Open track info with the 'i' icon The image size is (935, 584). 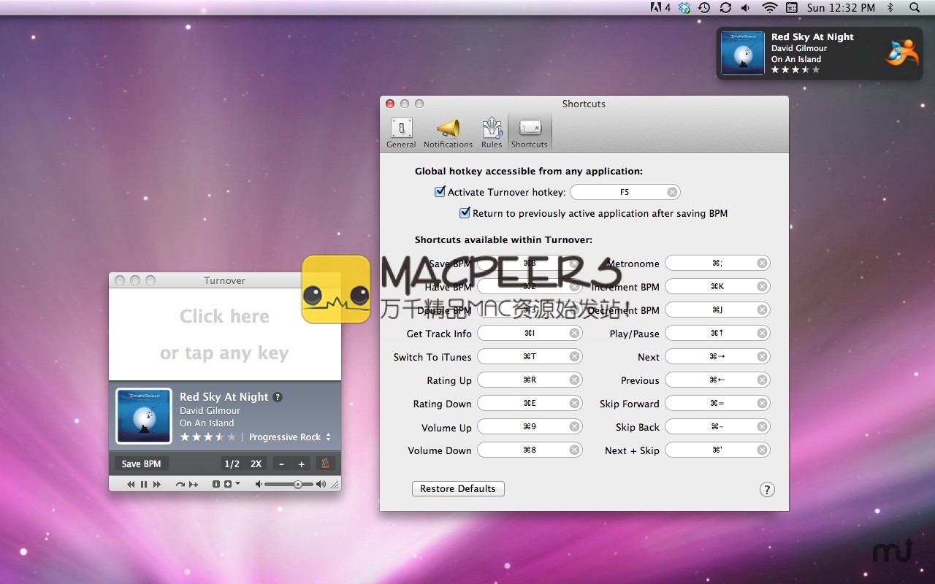(x=216, y=484)
